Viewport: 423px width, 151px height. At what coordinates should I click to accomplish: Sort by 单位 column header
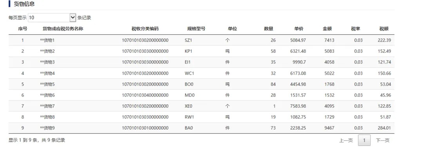click(232, 29)
